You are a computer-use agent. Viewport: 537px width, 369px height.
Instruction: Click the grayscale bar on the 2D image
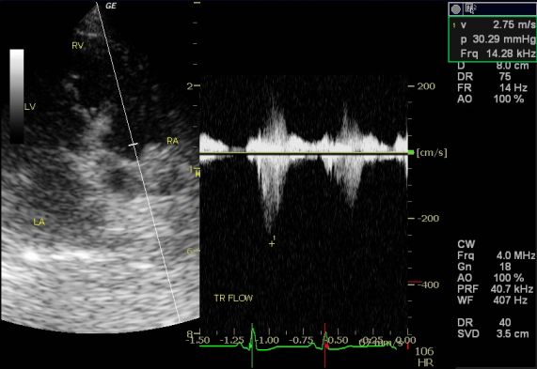pyautogui.click(x=17, y=96)
